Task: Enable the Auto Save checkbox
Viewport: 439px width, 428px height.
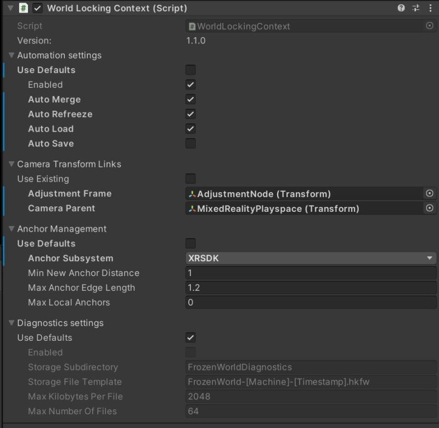Action: click(190, 143)
